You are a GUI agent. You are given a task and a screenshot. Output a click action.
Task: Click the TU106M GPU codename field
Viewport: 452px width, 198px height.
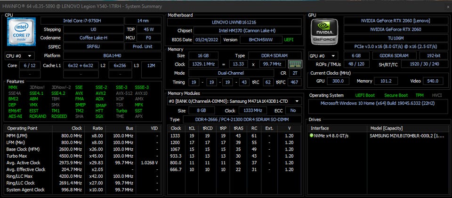click(x=395, y=38)
